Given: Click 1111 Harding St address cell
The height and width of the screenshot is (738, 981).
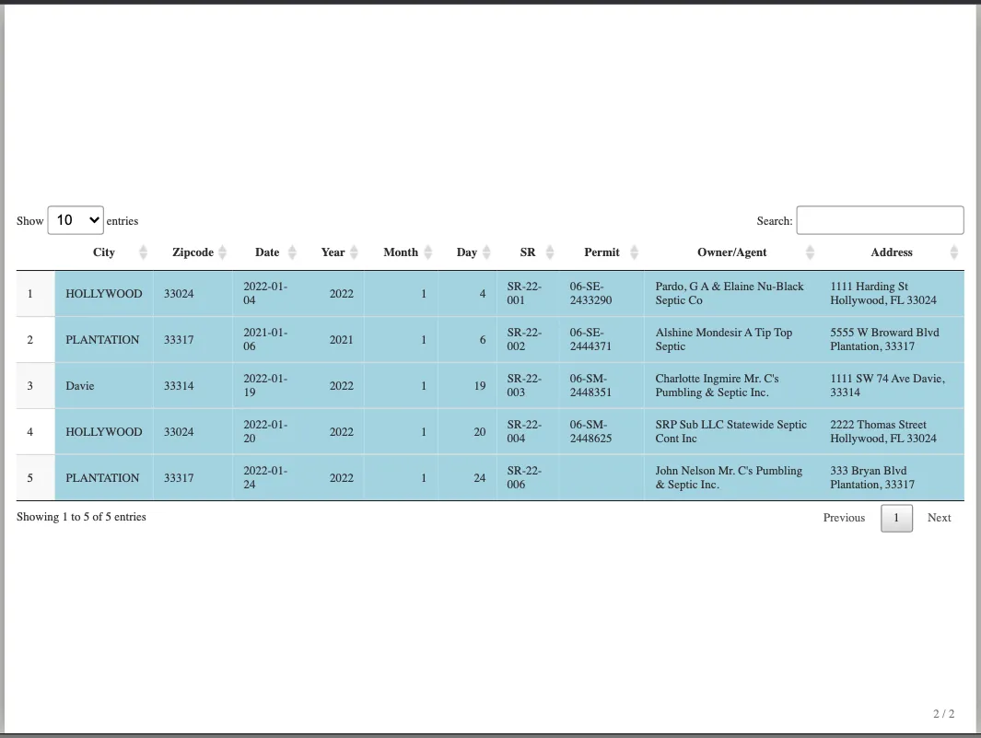Looking at the screenshot, I should click(892, 294).
